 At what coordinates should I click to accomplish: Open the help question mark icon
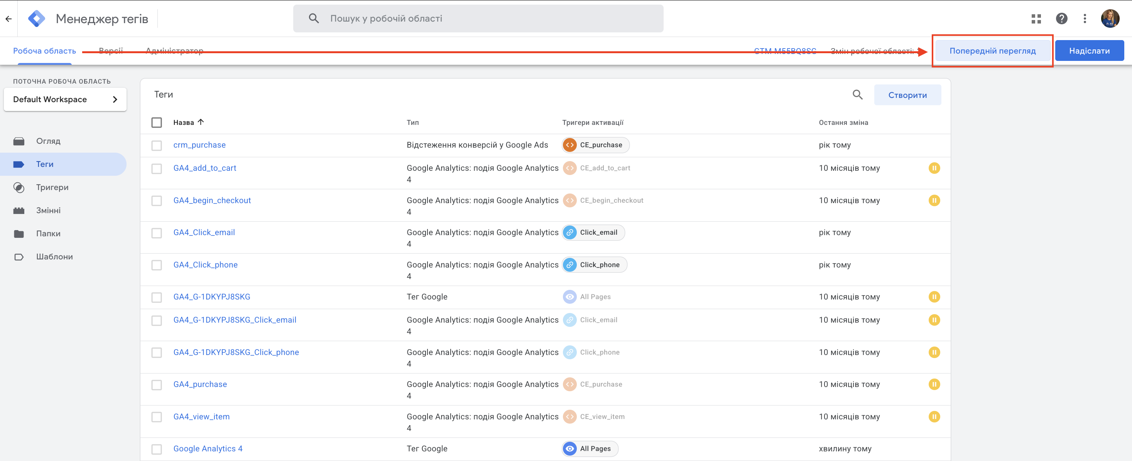coord(1061,19)
